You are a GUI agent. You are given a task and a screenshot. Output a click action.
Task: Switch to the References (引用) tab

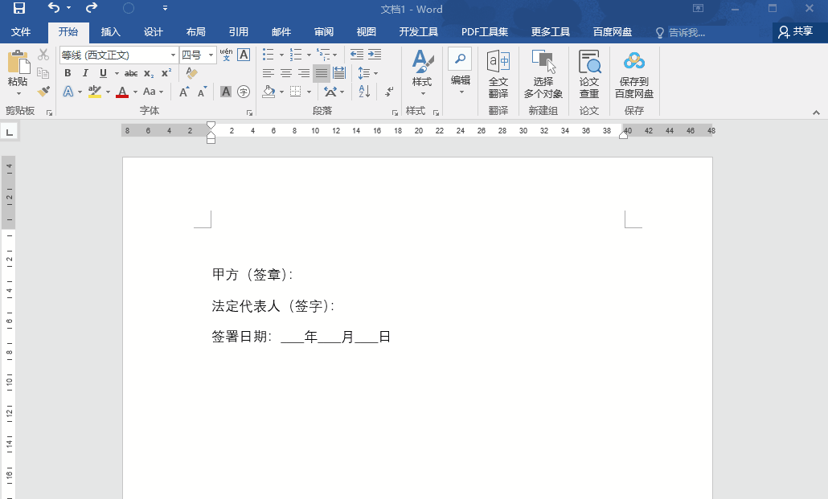pos(238,32)
